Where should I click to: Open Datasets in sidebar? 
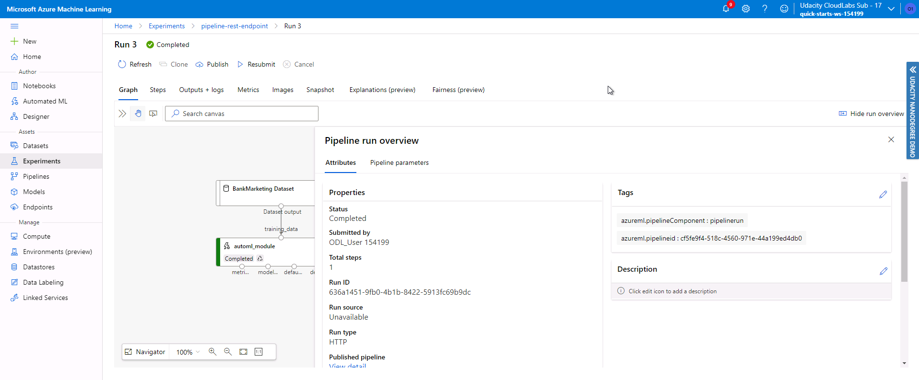point(51,146)
